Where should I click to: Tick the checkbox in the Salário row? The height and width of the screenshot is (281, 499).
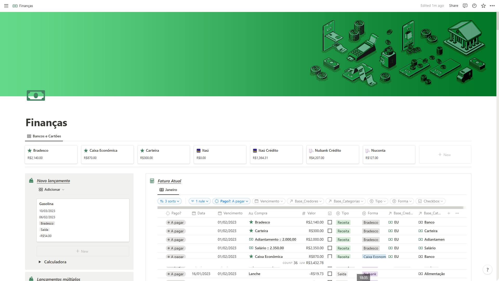click(x=330, y=248)
